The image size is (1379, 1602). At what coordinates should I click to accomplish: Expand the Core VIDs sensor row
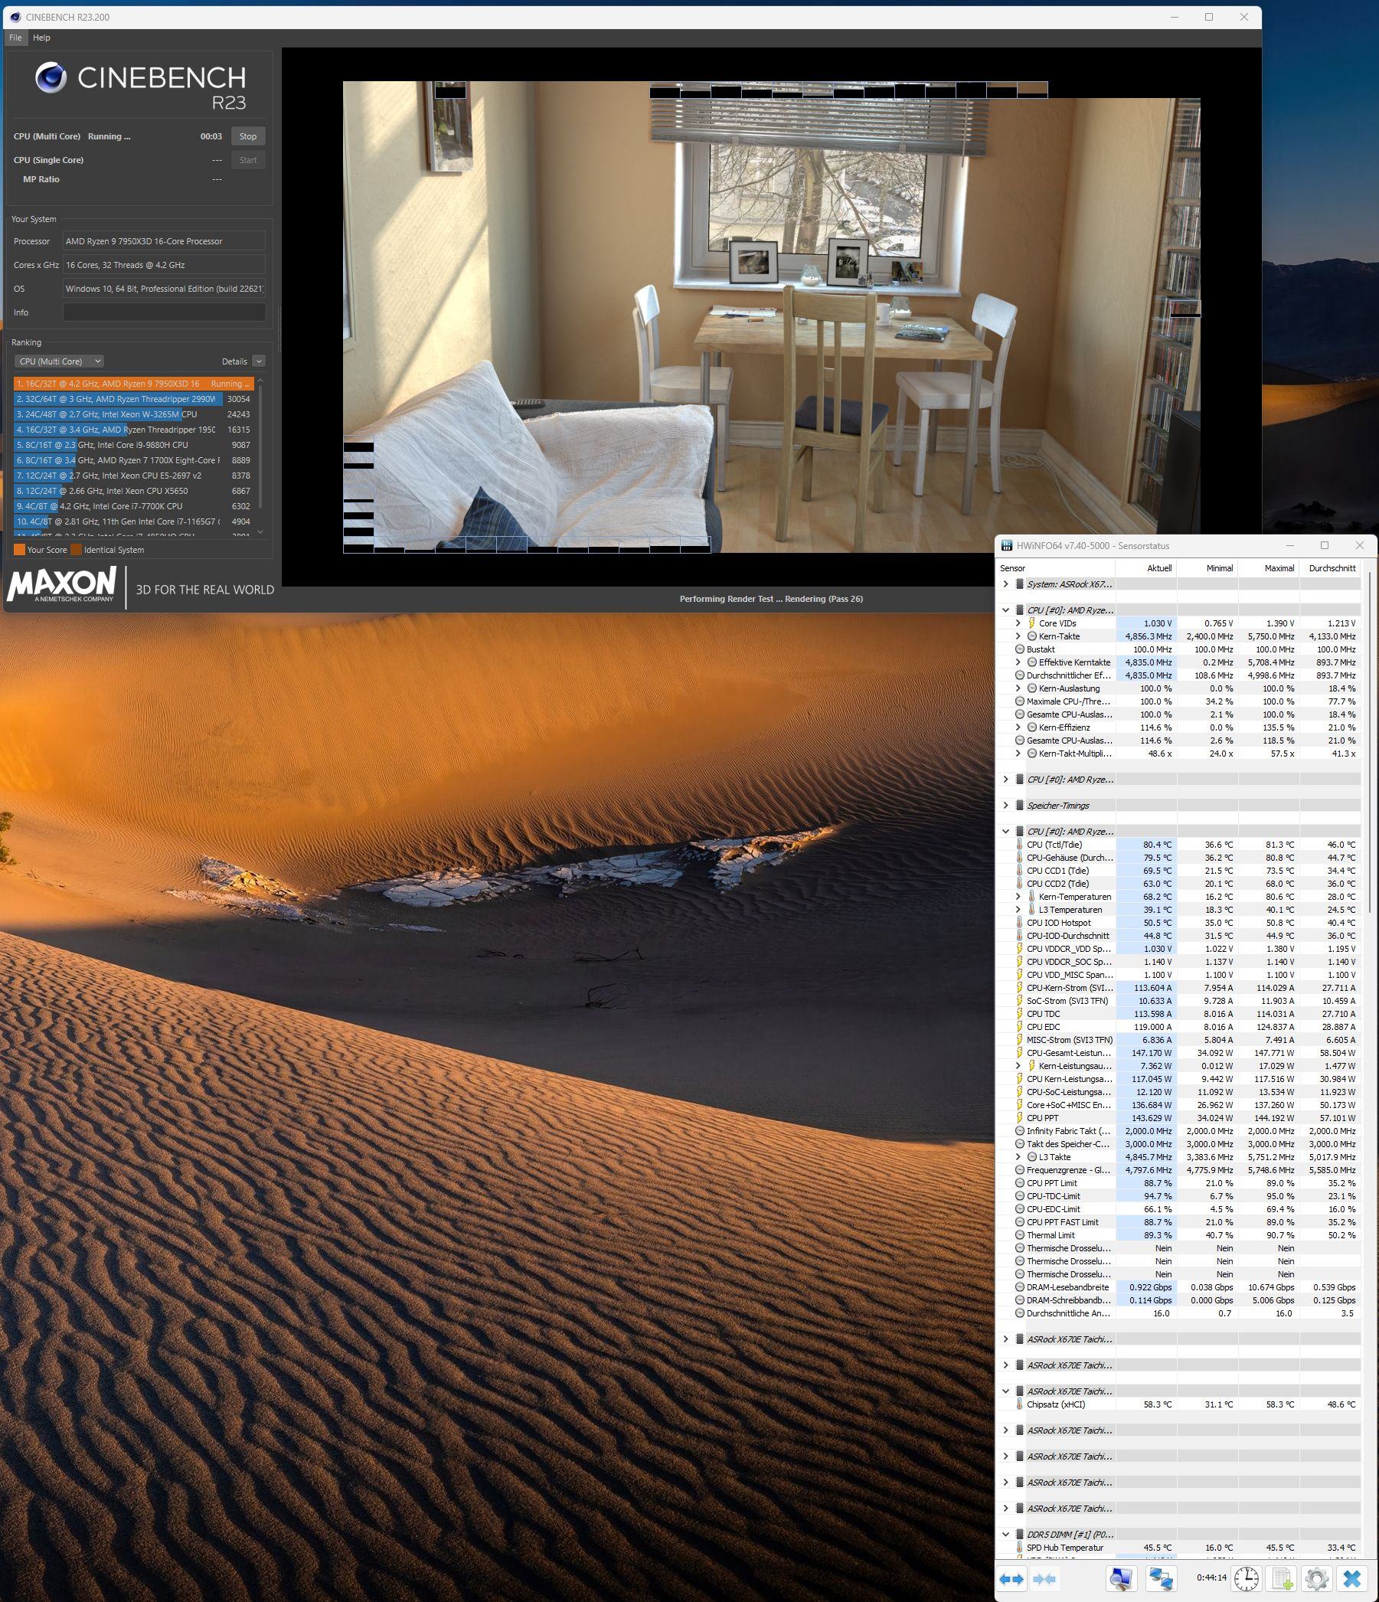pos(1018,623)
